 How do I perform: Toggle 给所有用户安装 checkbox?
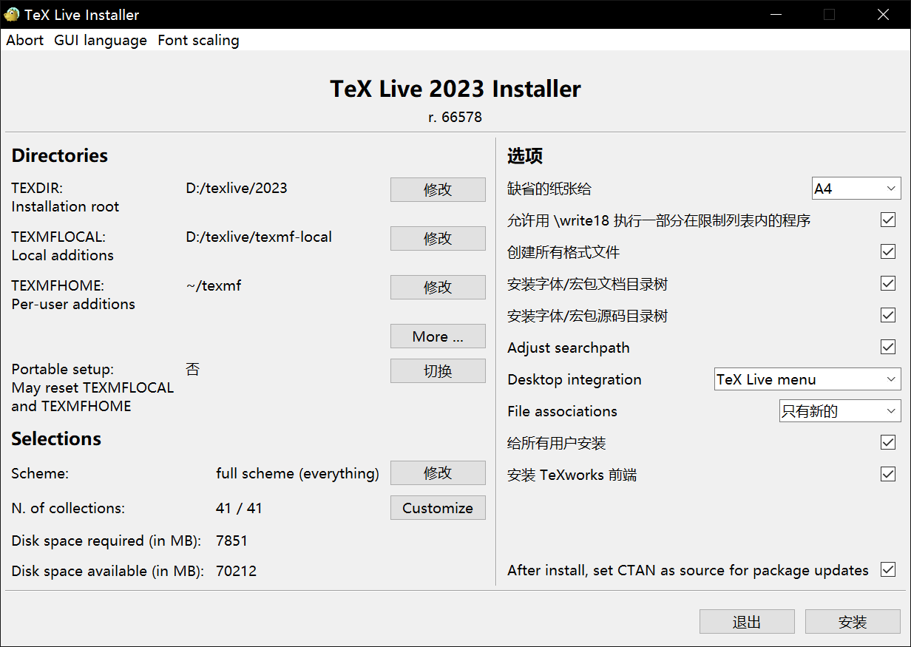tap(888, 442)
